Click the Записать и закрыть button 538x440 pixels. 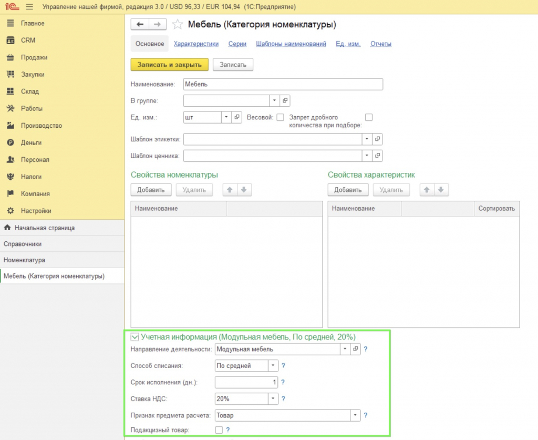(170, 65)
